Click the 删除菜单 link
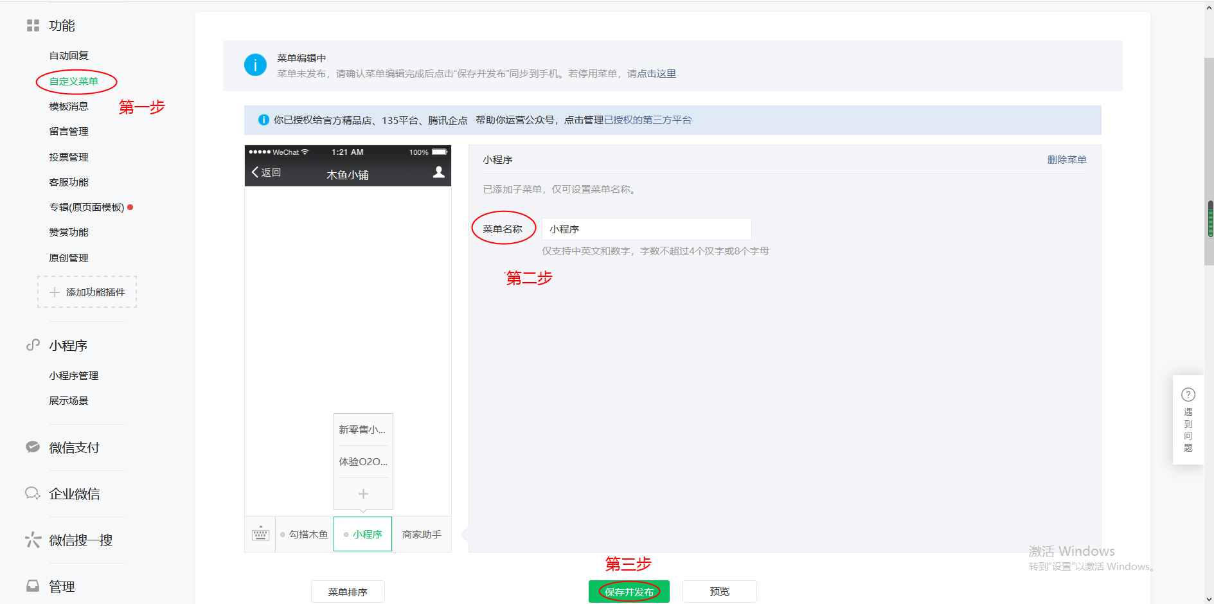1214x604 pixels. (x=1067, y=159)
